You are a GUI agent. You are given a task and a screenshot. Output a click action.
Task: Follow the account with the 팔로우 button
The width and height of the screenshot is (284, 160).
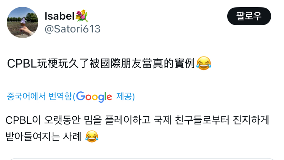point(249,16)
